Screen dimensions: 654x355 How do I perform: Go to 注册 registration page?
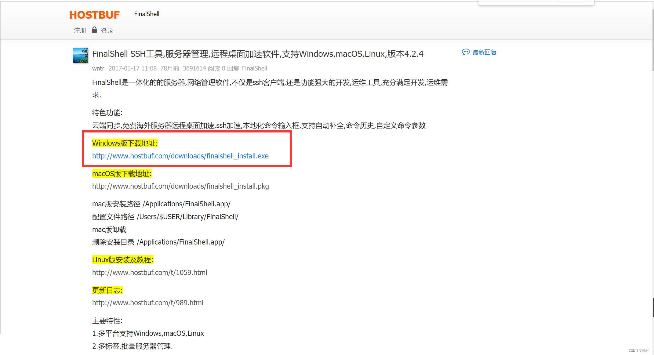click(x=80, y=31)
